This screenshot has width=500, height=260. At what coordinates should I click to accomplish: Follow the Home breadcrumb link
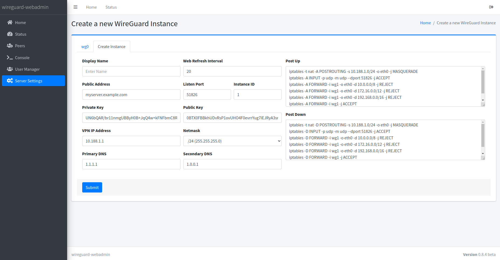point(425,23)
